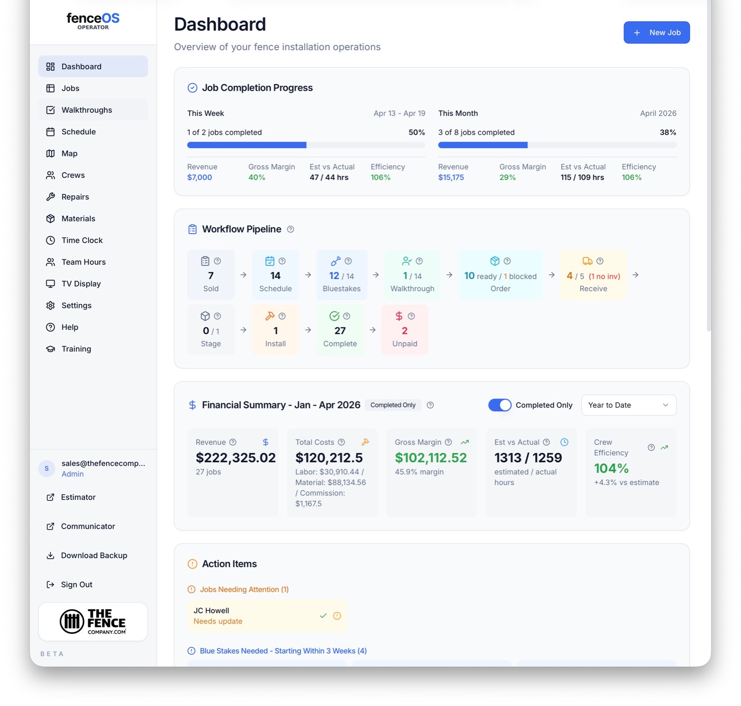Click the Unpaid dollar icon in the pipeline
The height and width of the screenshot is (706, 741).
pos(399,316)
